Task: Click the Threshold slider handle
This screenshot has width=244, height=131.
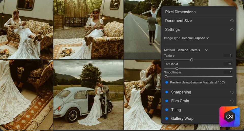Action: [x=177, y=68]
